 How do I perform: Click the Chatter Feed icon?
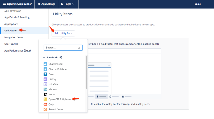pos(45,64)
